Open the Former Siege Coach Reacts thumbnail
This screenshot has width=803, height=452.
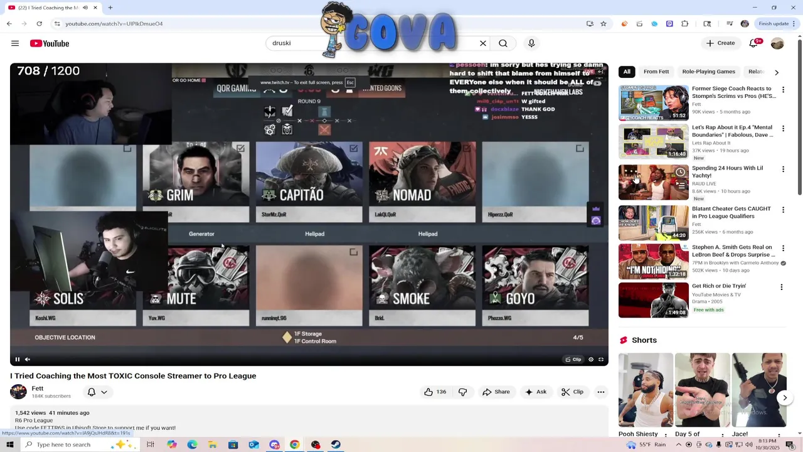pos(654,103)
